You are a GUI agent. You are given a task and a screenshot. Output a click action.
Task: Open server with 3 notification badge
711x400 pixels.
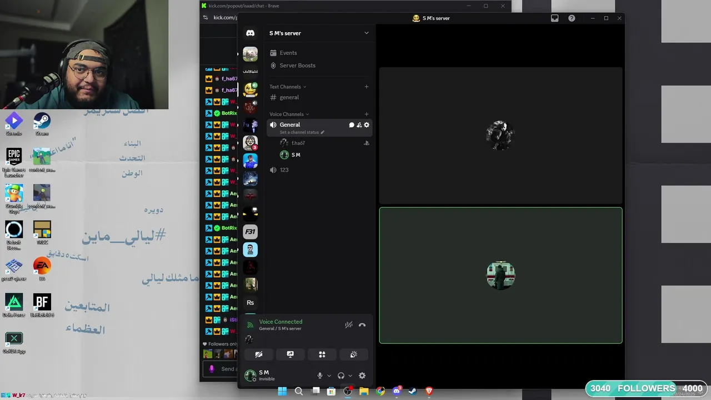coord(250,143)
